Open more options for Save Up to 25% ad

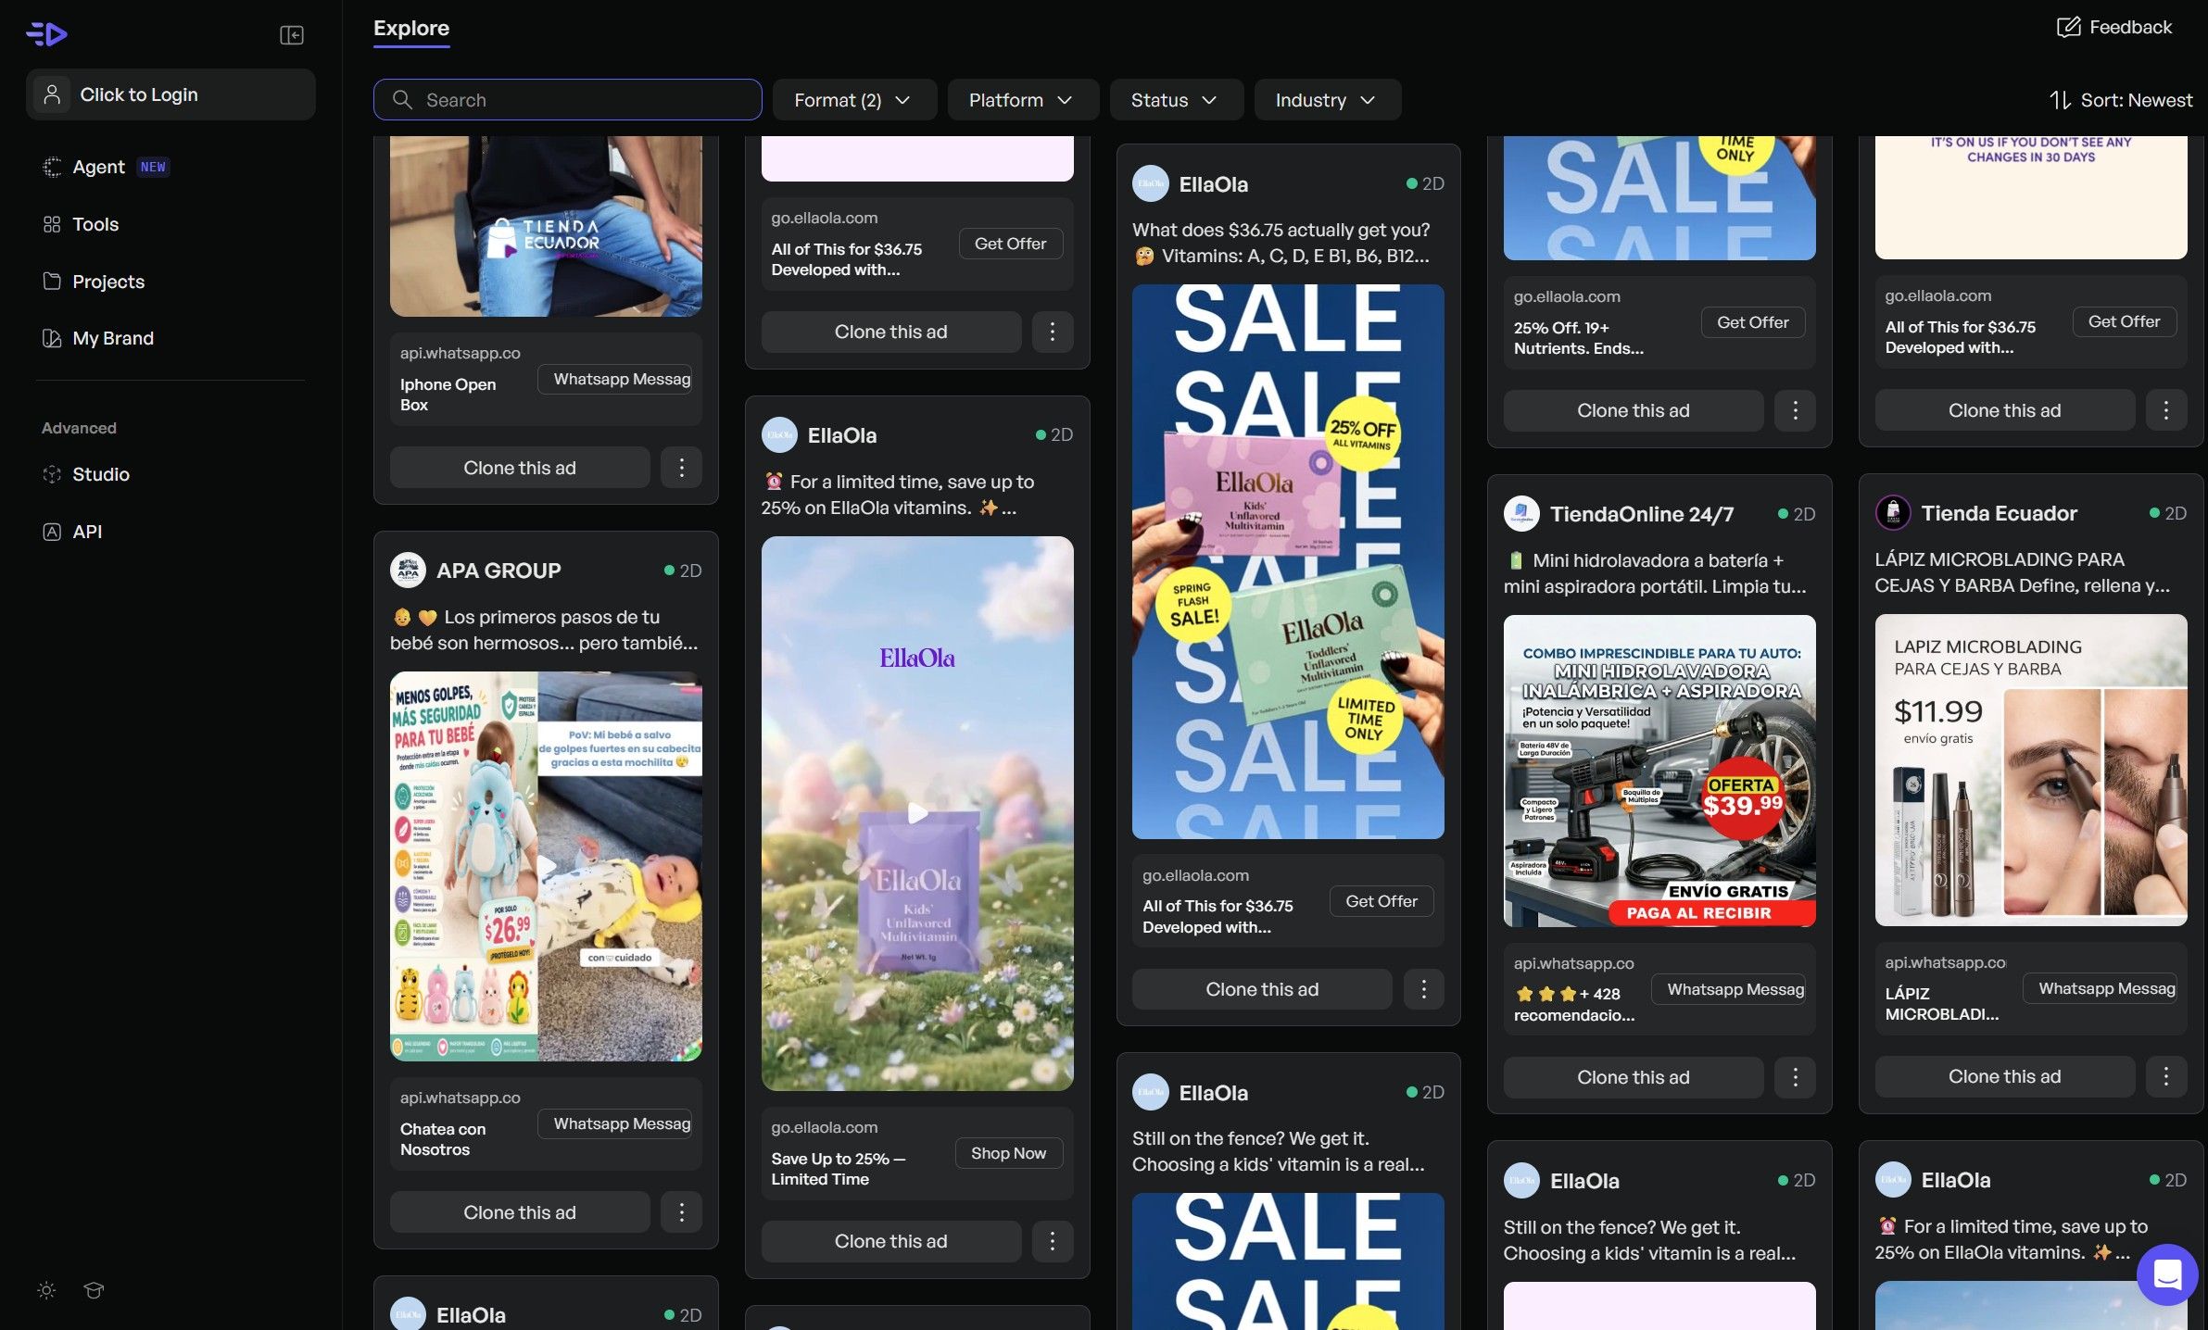(1052, 1241)
